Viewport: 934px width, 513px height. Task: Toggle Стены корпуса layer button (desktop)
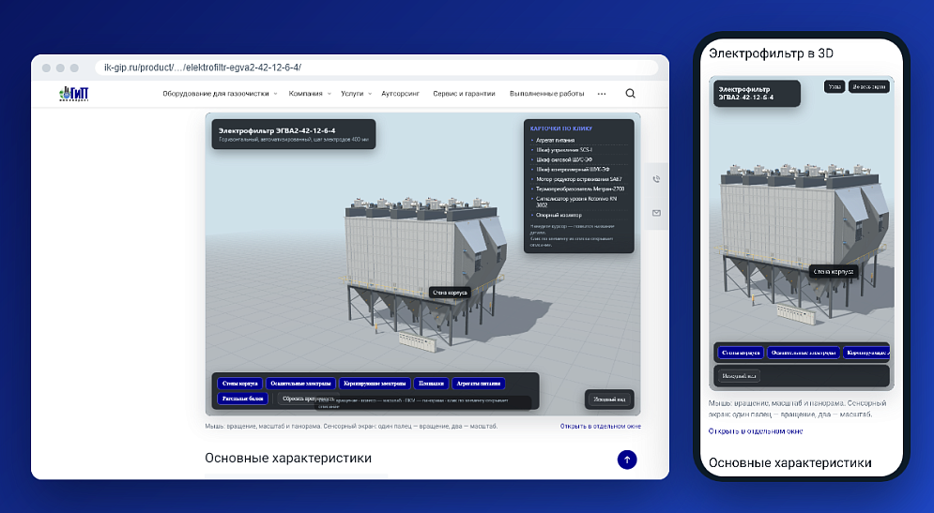[x=240, y=384]
